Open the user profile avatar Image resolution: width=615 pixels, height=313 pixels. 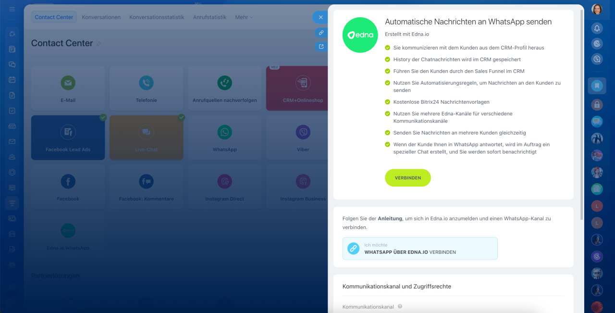click(x=597, y=9)
